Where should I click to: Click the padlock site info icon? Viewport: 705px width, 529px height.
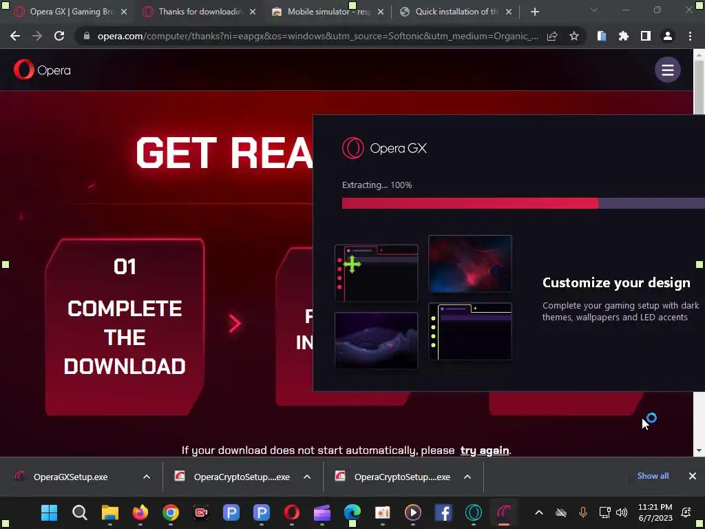click(87, 36)
